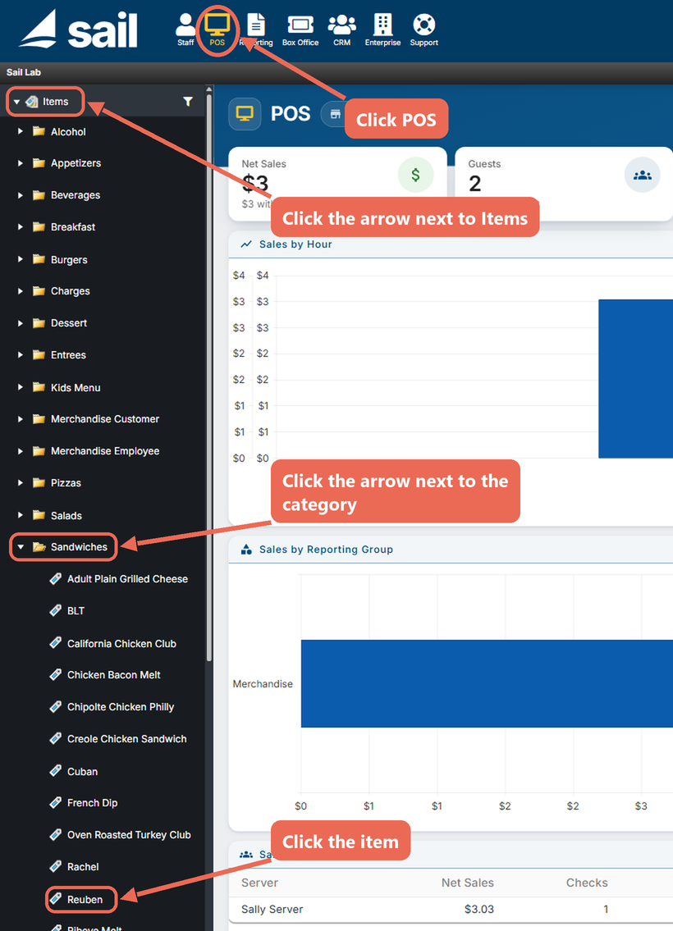Open the Reporting menu item
The width and height of the screenshot is (673, 931).
tap(256, 29)
